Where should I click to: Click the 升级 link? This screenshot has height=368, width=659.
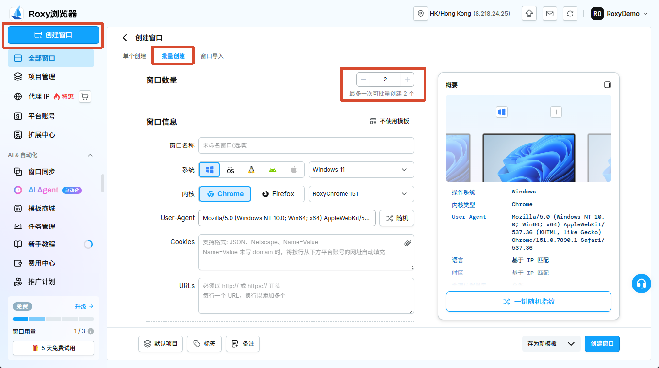tap(84, 306)
